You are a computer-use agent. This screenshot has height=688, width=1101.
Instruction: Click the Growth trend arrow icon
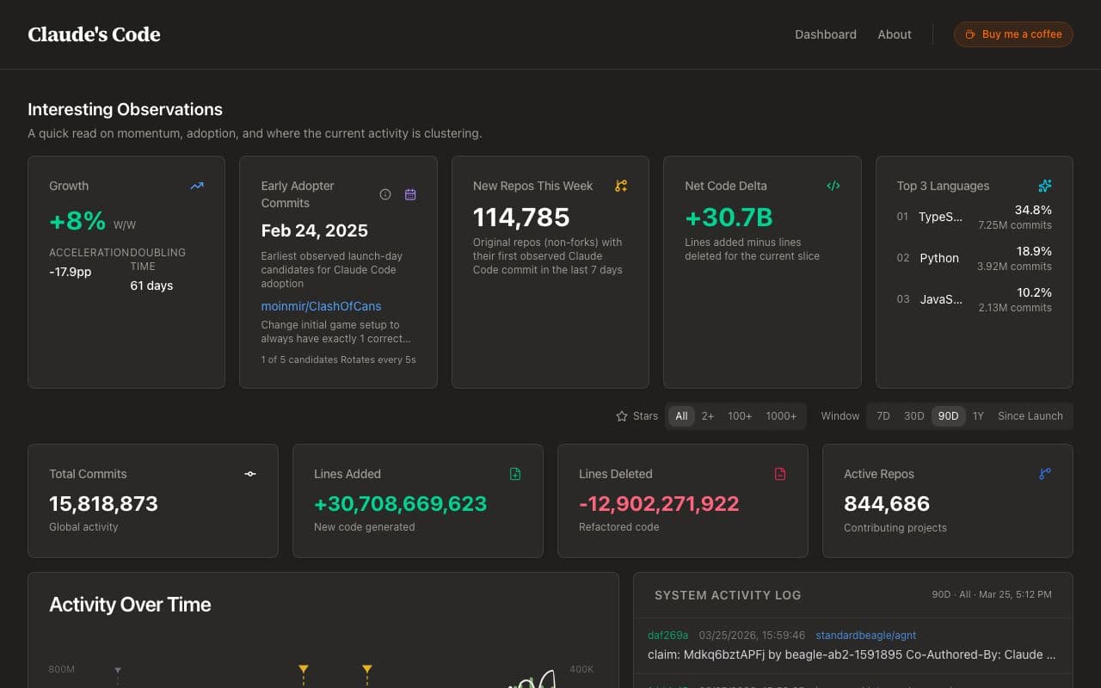tap(197, 186)
